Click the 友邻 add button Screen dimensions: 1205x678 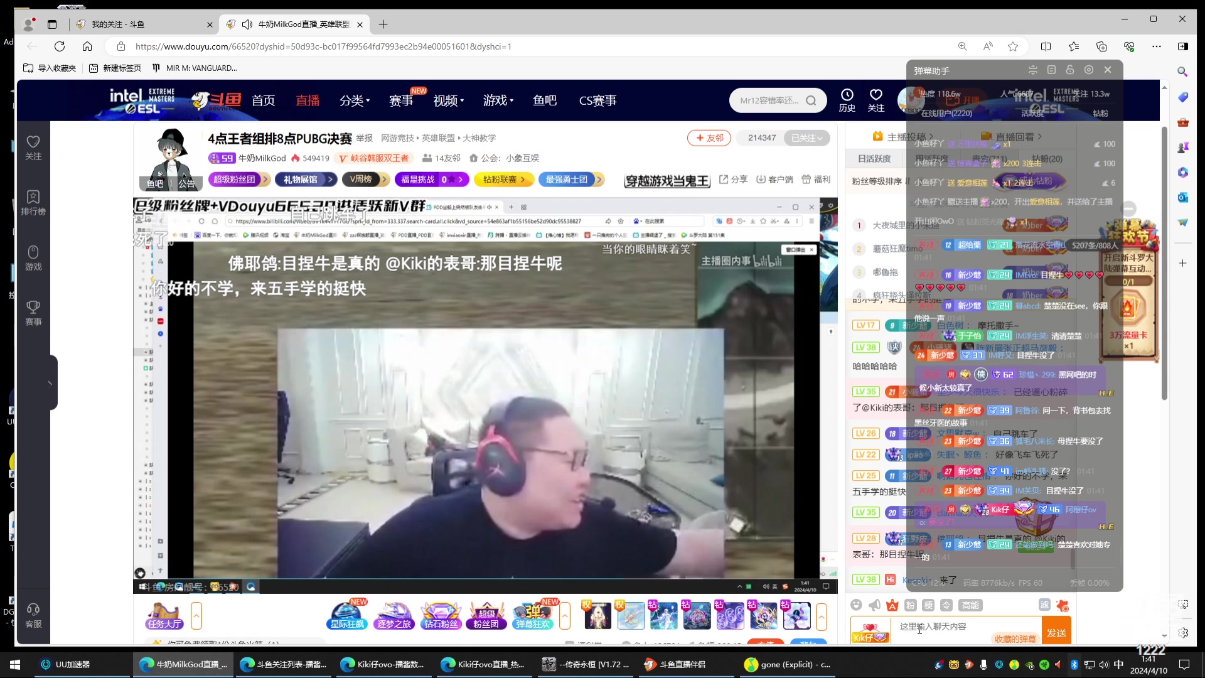point(709,138)
